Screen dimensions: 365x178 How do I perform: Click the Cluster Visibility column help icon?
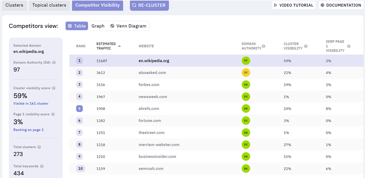coord(306,46)
